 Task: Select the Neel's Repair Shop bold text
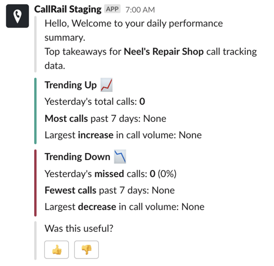pyautogui.click(x=164, y=52)
